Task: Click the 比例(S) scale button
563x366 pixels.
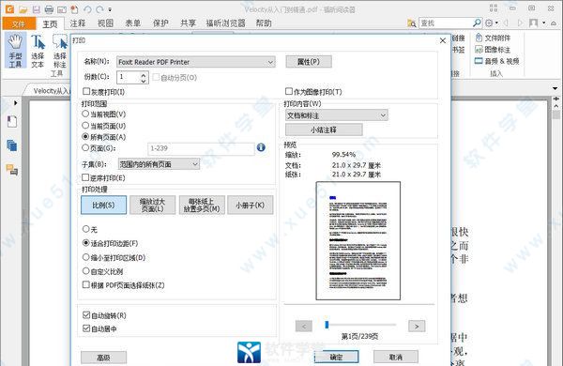Action: pos(104,206)
